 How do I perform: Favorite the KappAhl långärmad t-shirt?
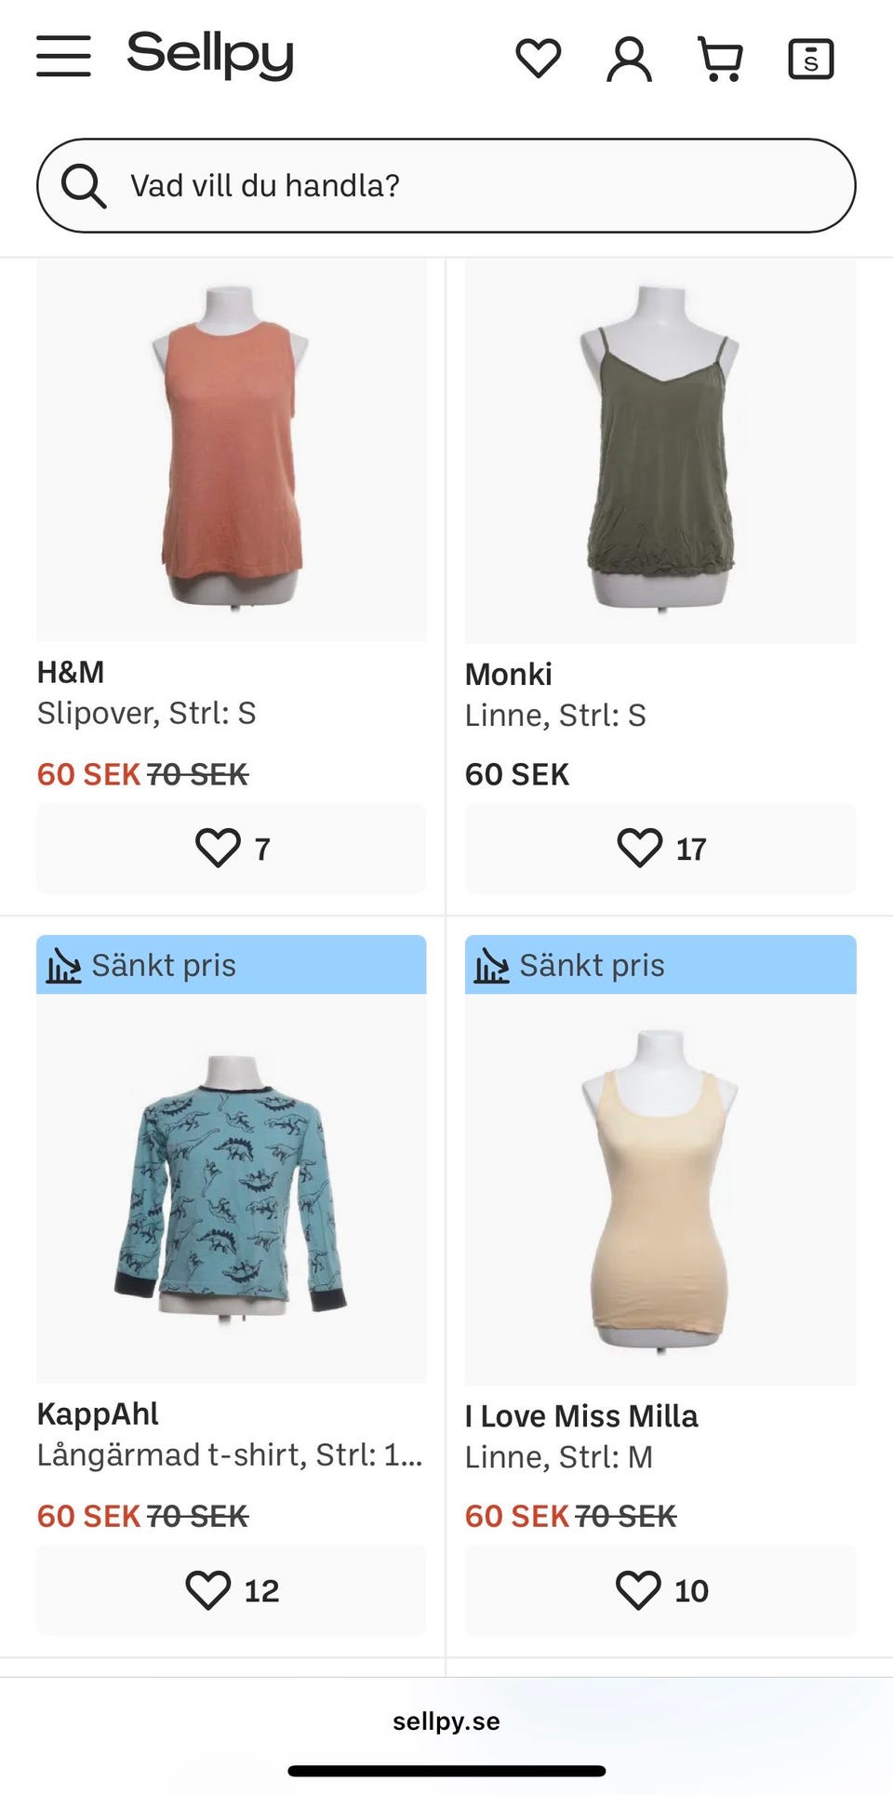coord(231,1589)
